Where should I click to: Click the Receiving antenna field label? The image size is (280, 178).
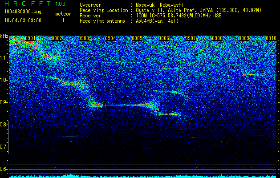102,21
